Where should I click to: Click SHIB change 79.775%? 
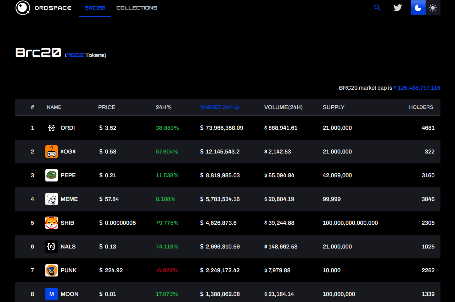(167, 223)
